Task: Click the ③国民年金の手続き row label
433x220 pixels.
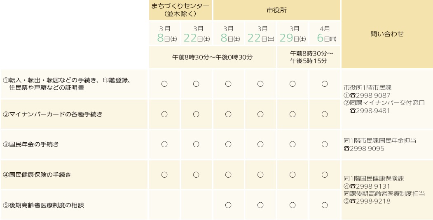Action: click(x=30, y=144)
